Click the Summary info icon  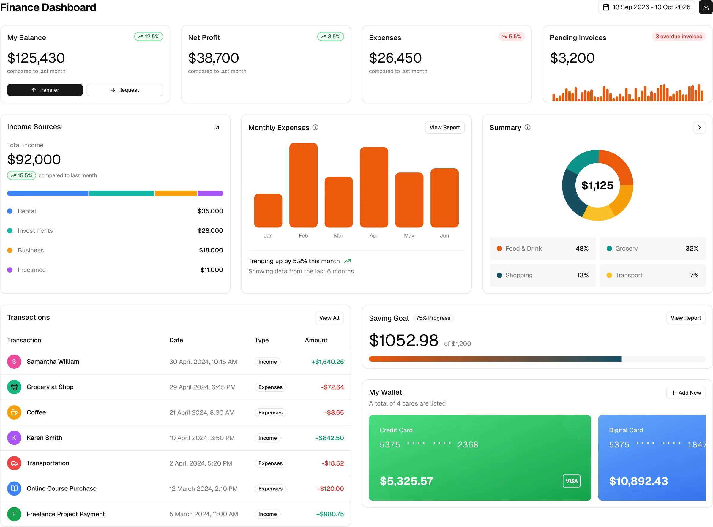[528, 127]
